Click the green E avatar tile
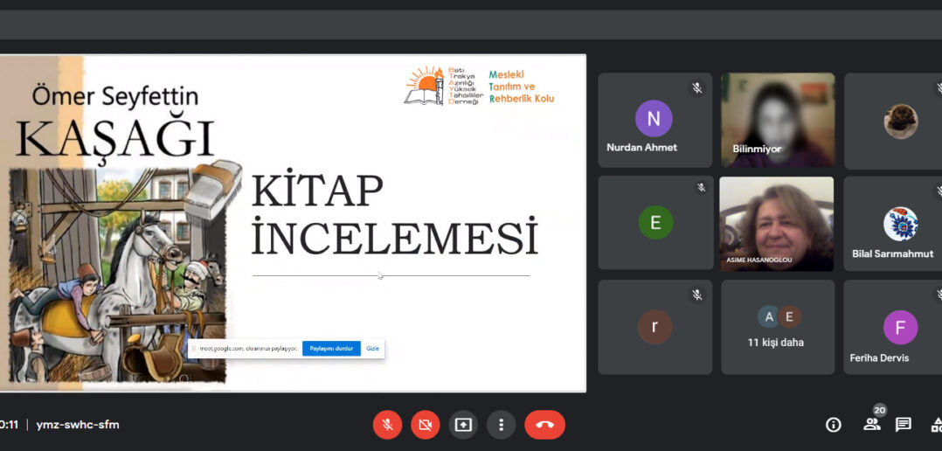This screenshot has width=942, height=451. coord(655,224)
